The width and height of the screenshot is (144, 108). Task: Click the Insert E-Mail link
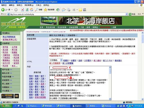(108, 60)
